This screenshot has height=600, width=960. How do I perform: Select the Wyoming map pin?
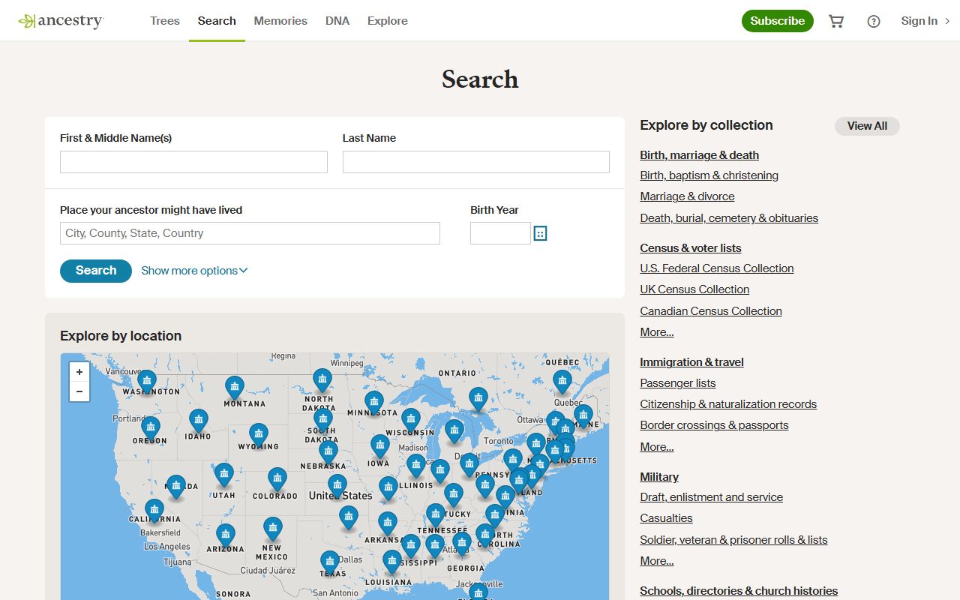click(259, 436)
